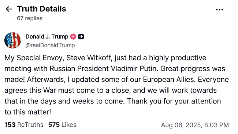Open the three-dot more options menu
This screenshot has width=238, height=134.
click(219, 10)
